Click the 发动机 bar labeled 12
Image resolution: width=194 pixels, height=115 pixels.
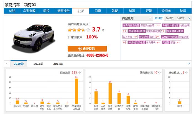coord(17,102)
